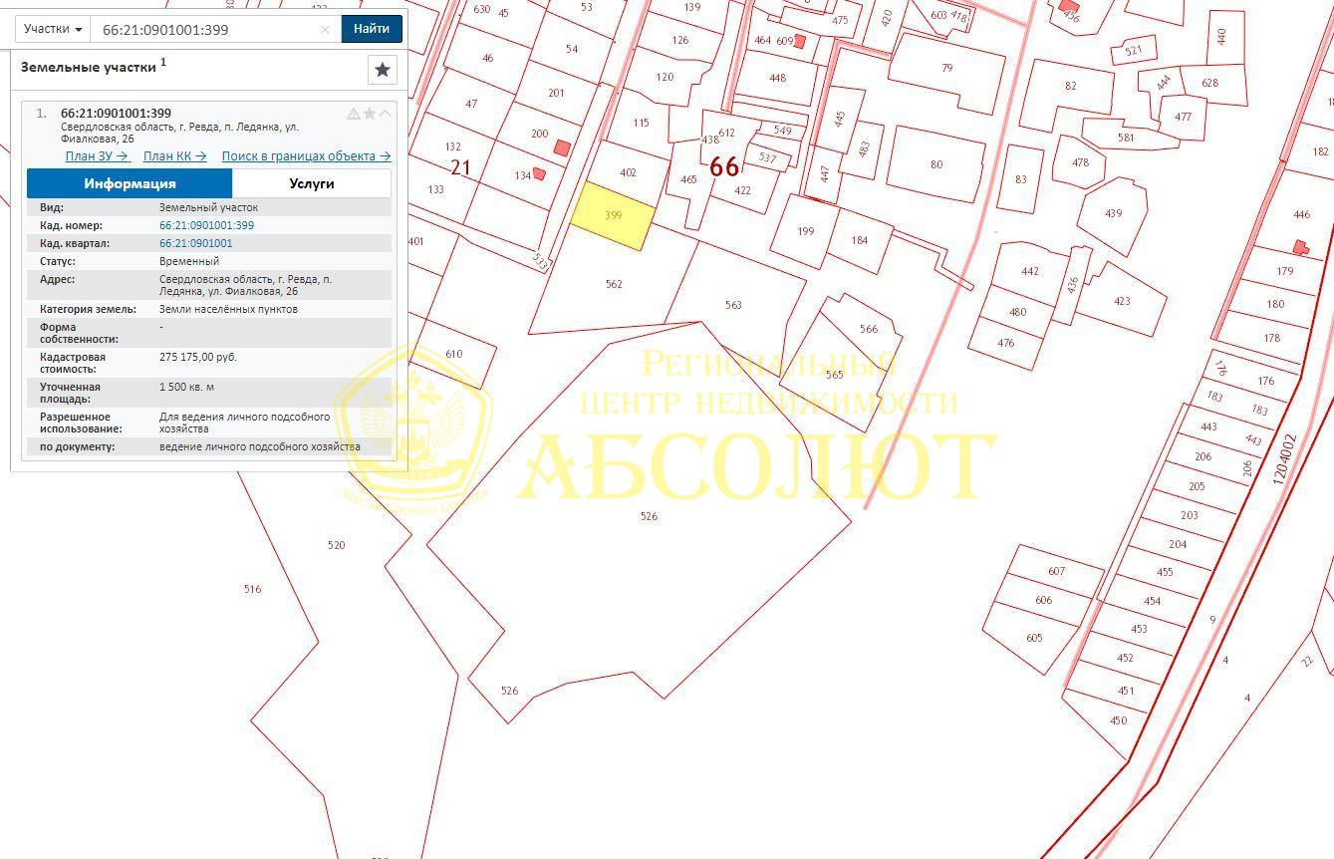Viewport: 1334px width, 859px height.
Task: Select parcel 423 on the map
Action: point(1122,301)
